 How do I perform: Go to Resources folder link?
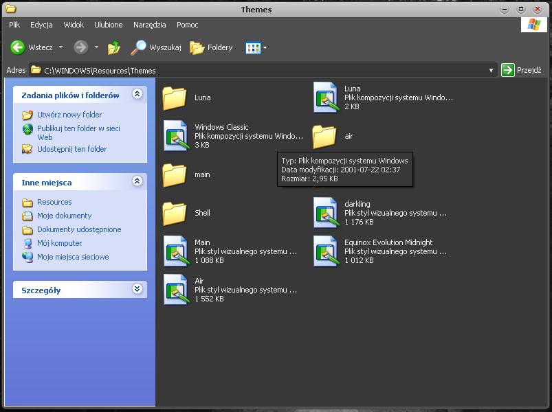point(54,202)
